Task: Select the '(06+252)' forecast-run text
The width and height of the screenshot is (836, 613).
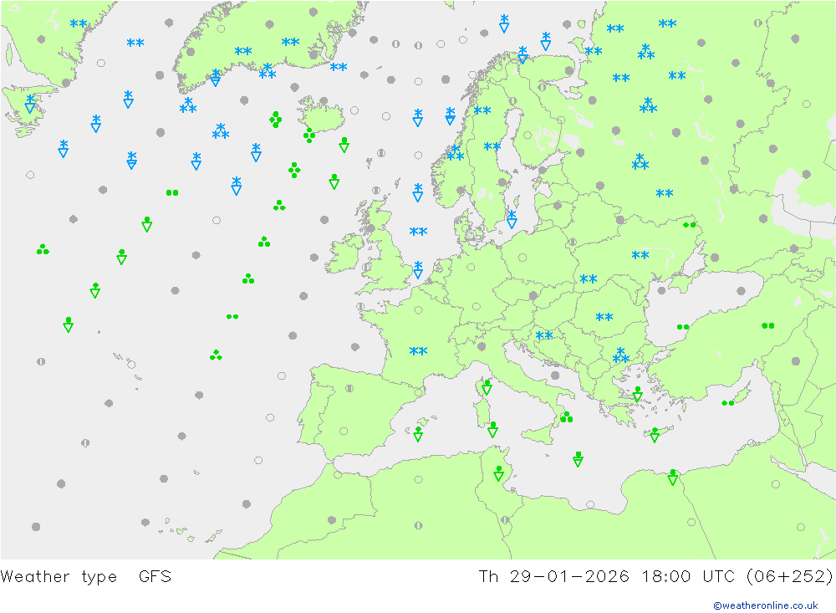Action: [x=790, y=577]
